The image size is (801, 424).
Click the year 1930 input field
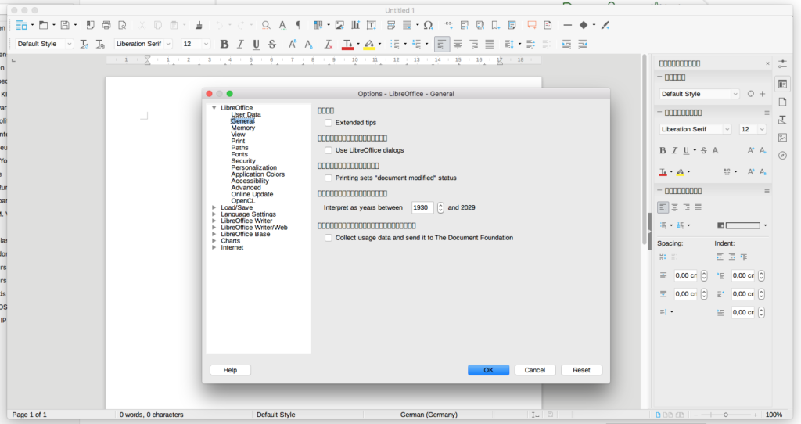(422, 208)
